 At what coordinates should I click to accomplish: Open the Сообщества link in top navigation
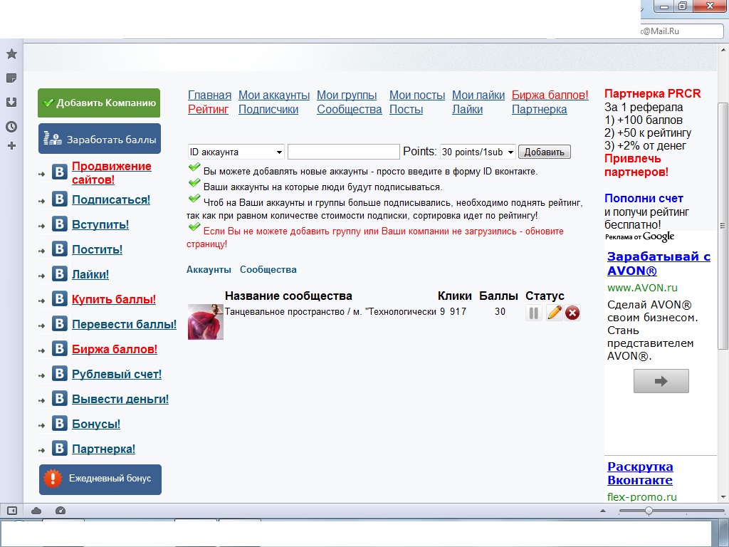click(349, 110)
